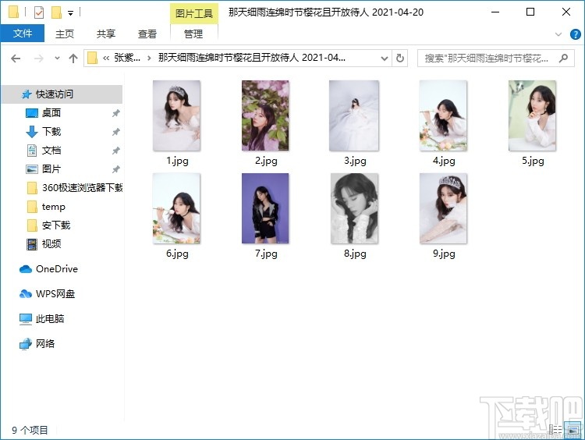Click the address bar folder icon
Viewport: 585px width, 440px height.
tap(92, 58)
